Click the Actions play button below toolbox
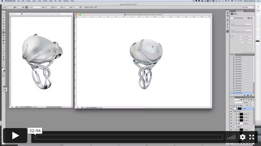The height and width of the screenshot is (146, 261). 5,90
